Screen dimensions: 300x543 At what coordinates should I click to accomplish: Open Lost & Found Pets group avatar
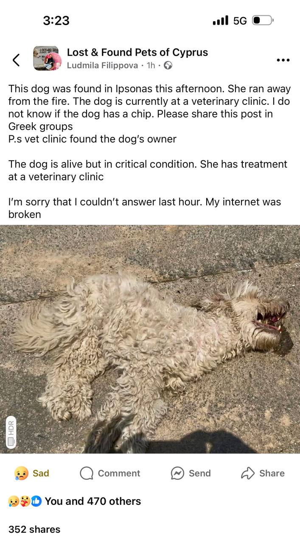click(47, 59)
